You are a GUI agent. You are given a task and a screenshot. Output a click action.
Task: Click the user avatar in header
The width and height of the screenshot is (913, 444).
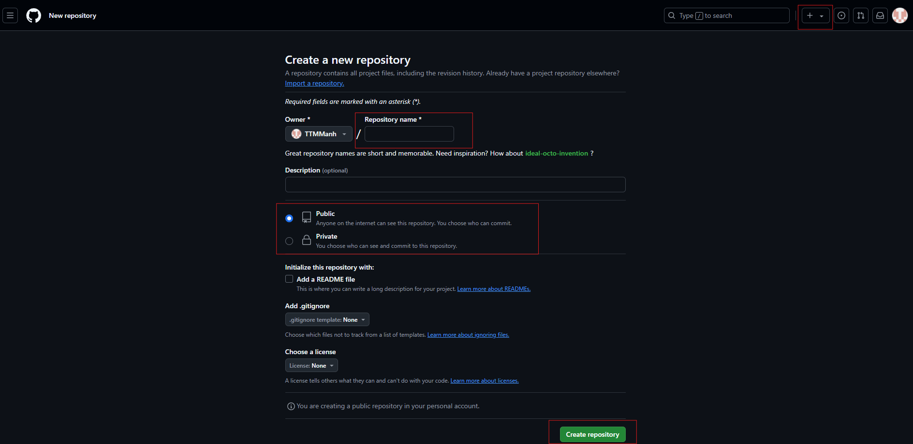pos(899,15)
